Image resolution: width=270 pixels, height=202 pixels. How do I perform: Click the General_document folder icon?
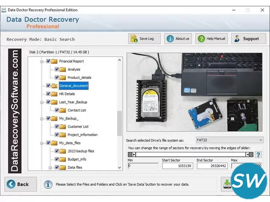tap(54, 86)
